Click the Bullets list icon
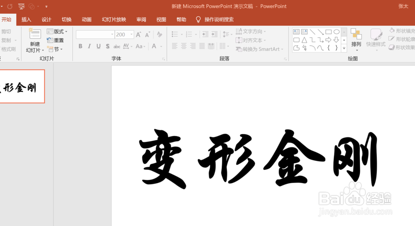415x226 pixels. tap(175, 34)
